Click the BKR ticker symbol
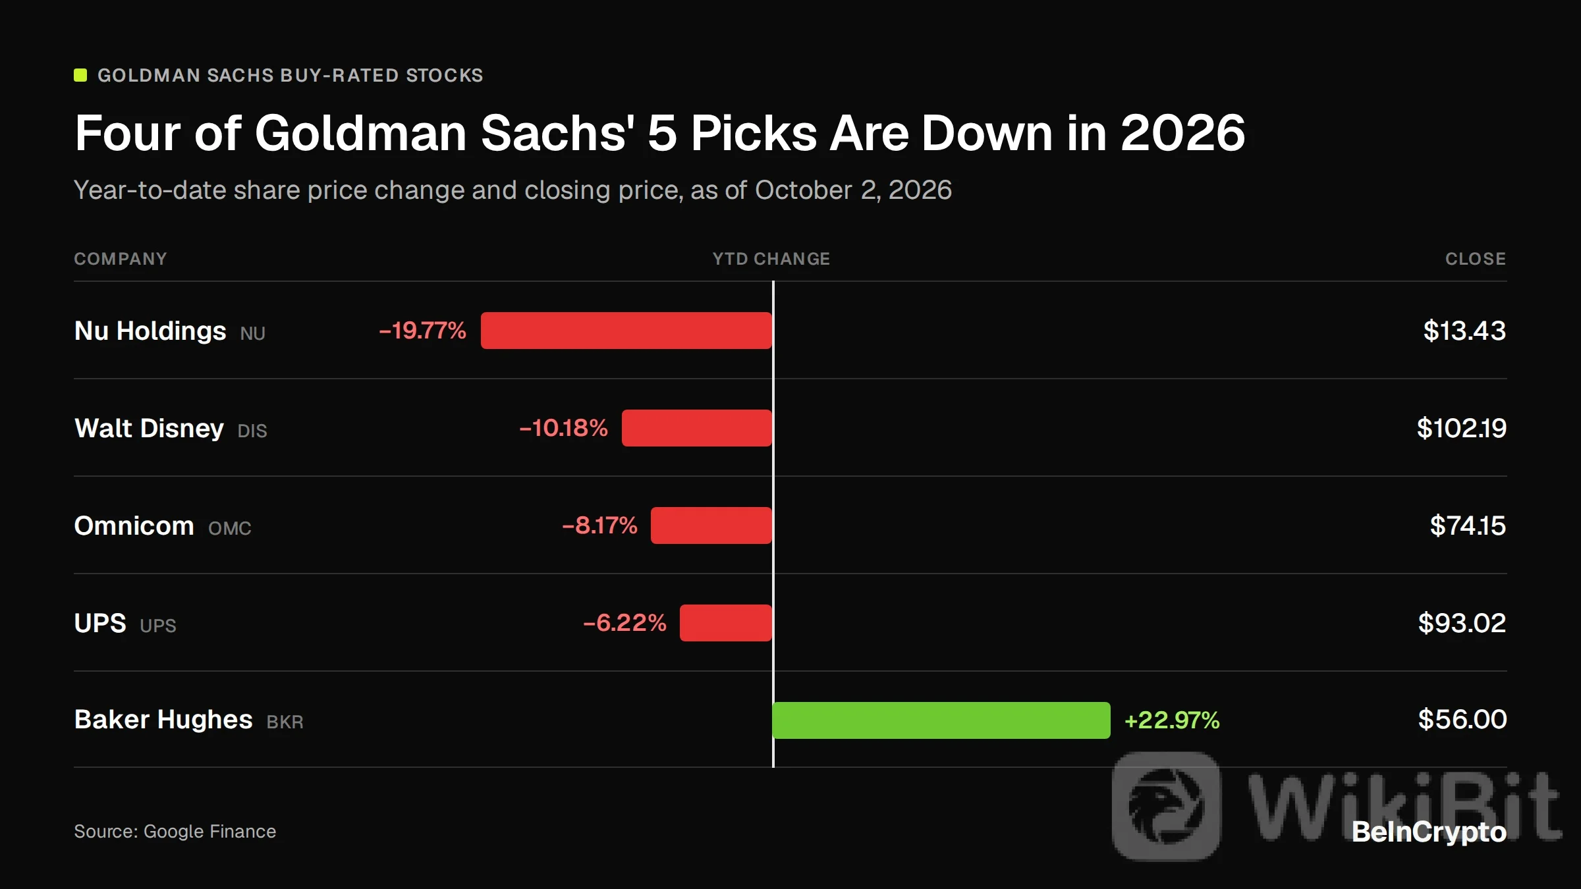The height and width of the screenshot is (889, 1581). click(x=285, y=722)
